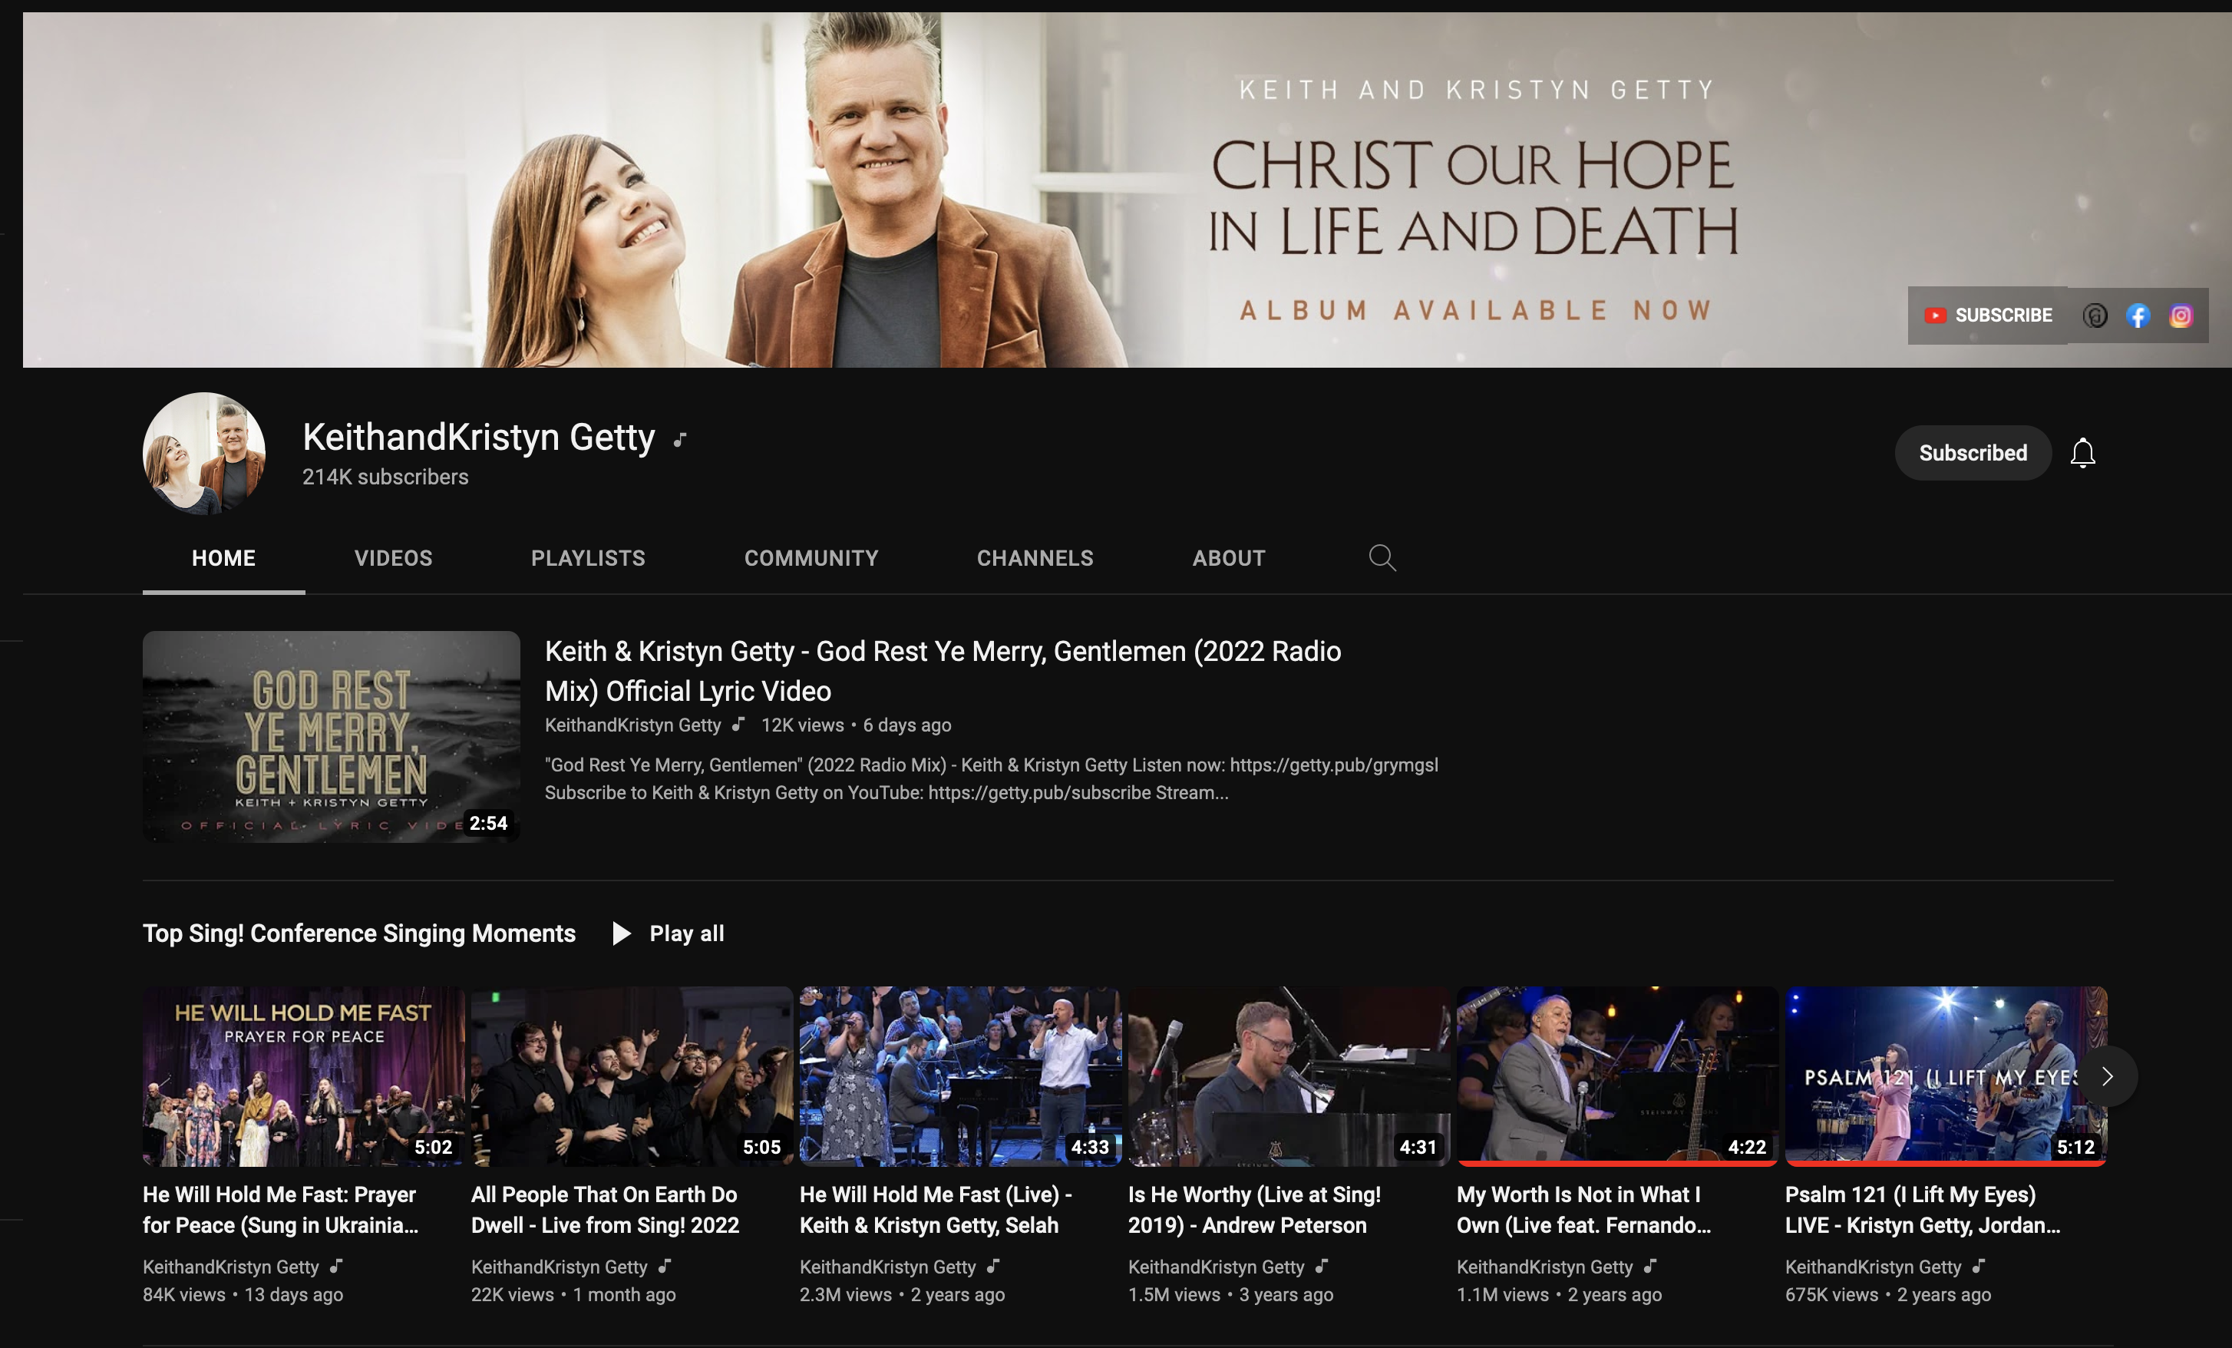Open the Facebook link in the banner
Screen dimensions: 2232x1348
(2138, 316)
